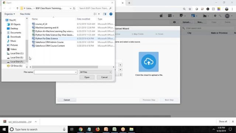Screen dimensions: 236x133
Task: Select Pictures in navigation pane
Action: tap(14, 45)
